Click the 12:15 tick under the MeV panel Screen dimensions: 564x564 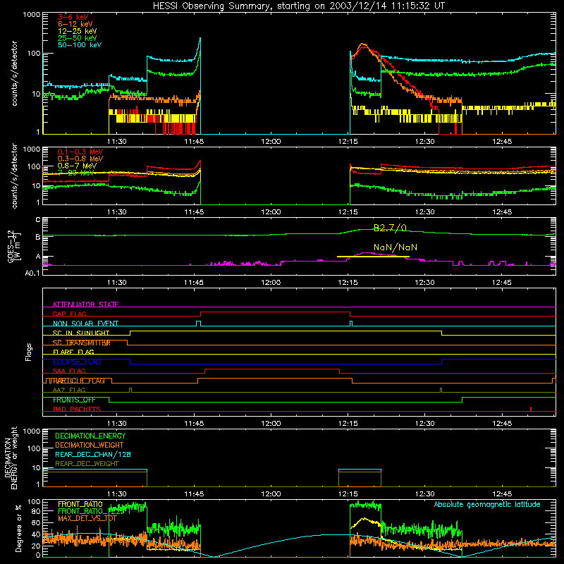[x=348, y=212]
